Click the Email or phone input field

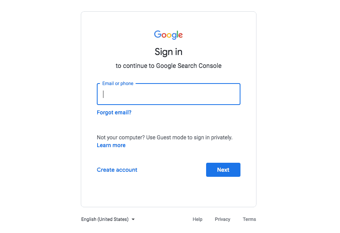168,94
